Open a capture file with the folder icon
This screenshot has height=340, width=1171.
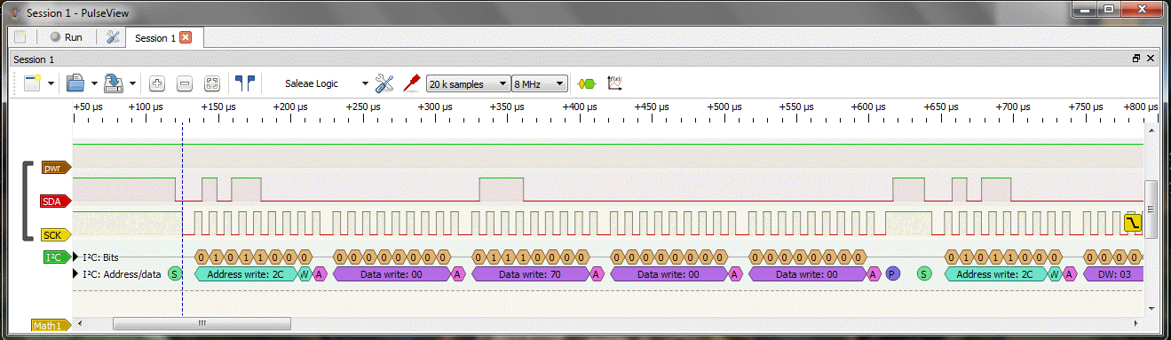click(76, 83)
